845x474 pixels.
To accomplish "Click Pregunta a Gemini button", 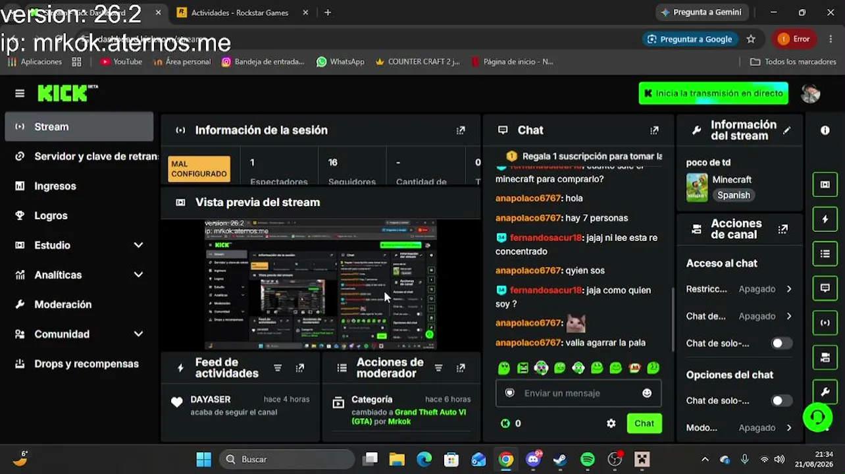I will point(702,13).
